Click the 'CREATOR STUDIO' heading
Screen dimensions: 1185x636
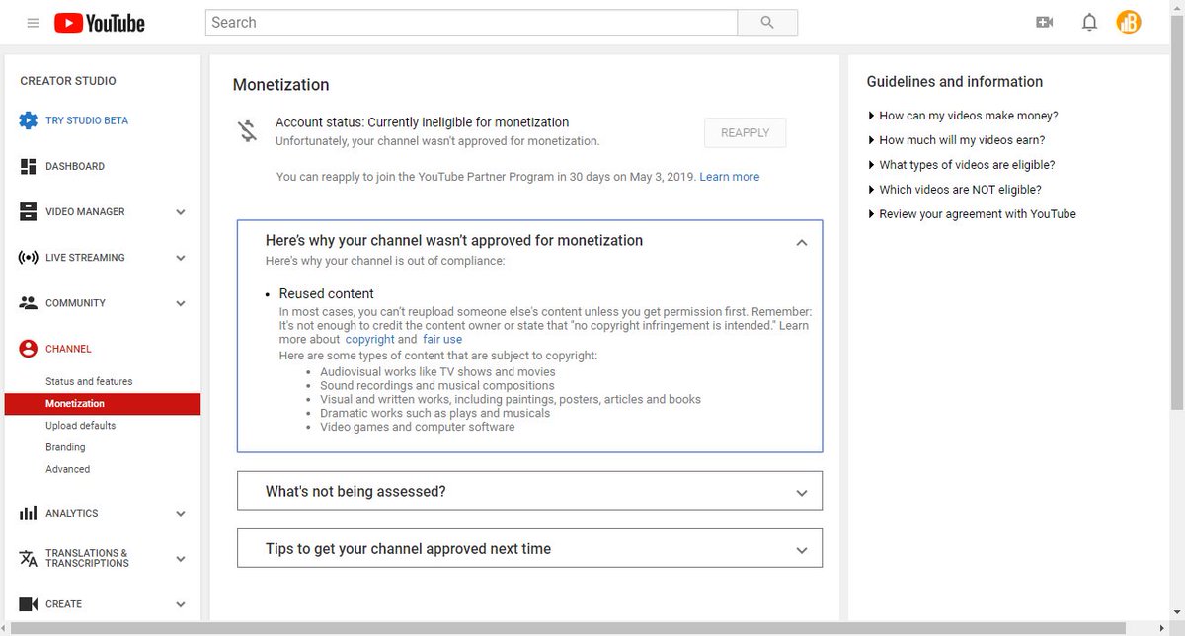tap(68, 81)
